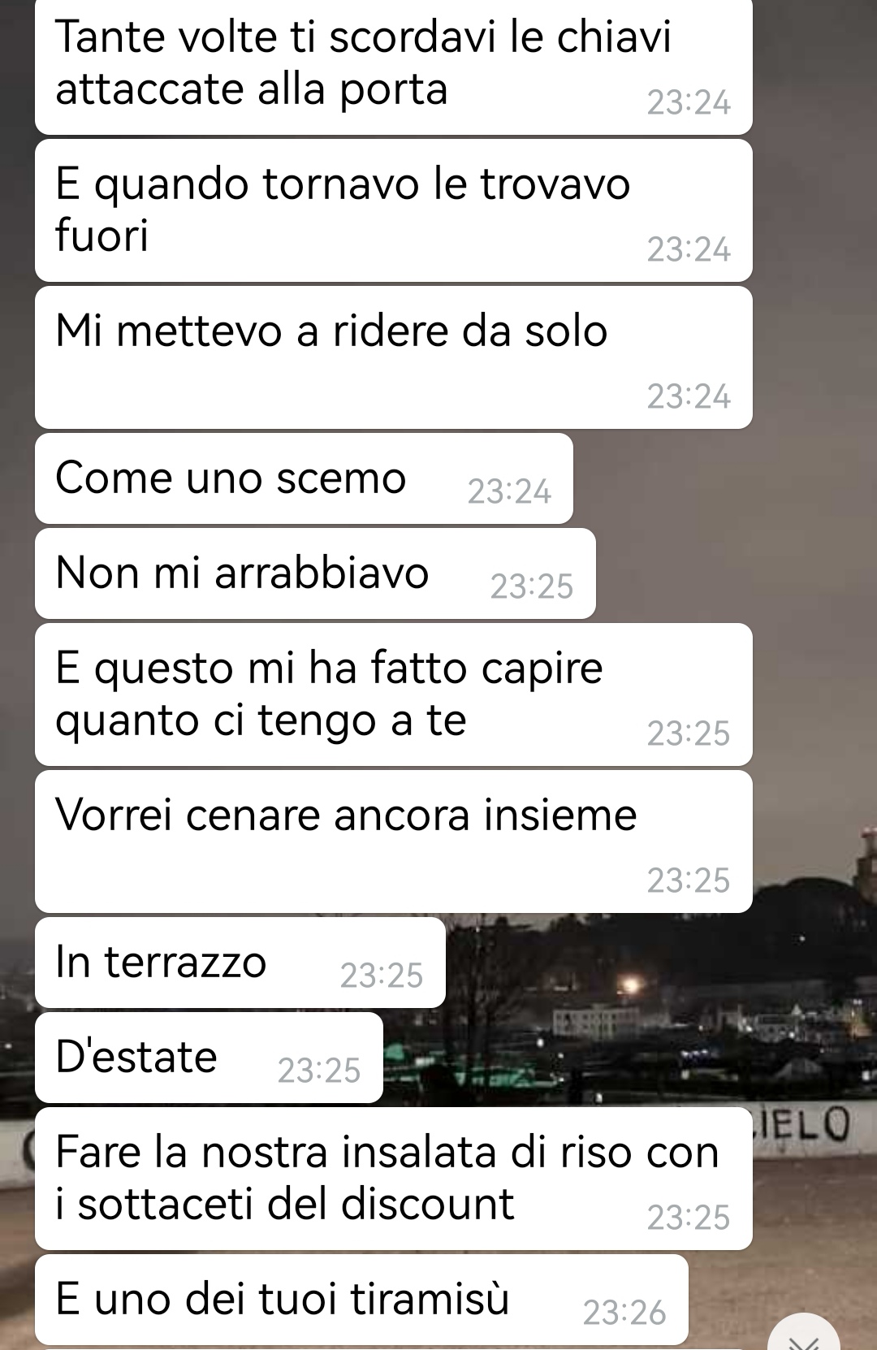Select the "D'estate" message
Viewport: 877px width, 1350px height.
pyautogui.click(x=209, y=1058)
